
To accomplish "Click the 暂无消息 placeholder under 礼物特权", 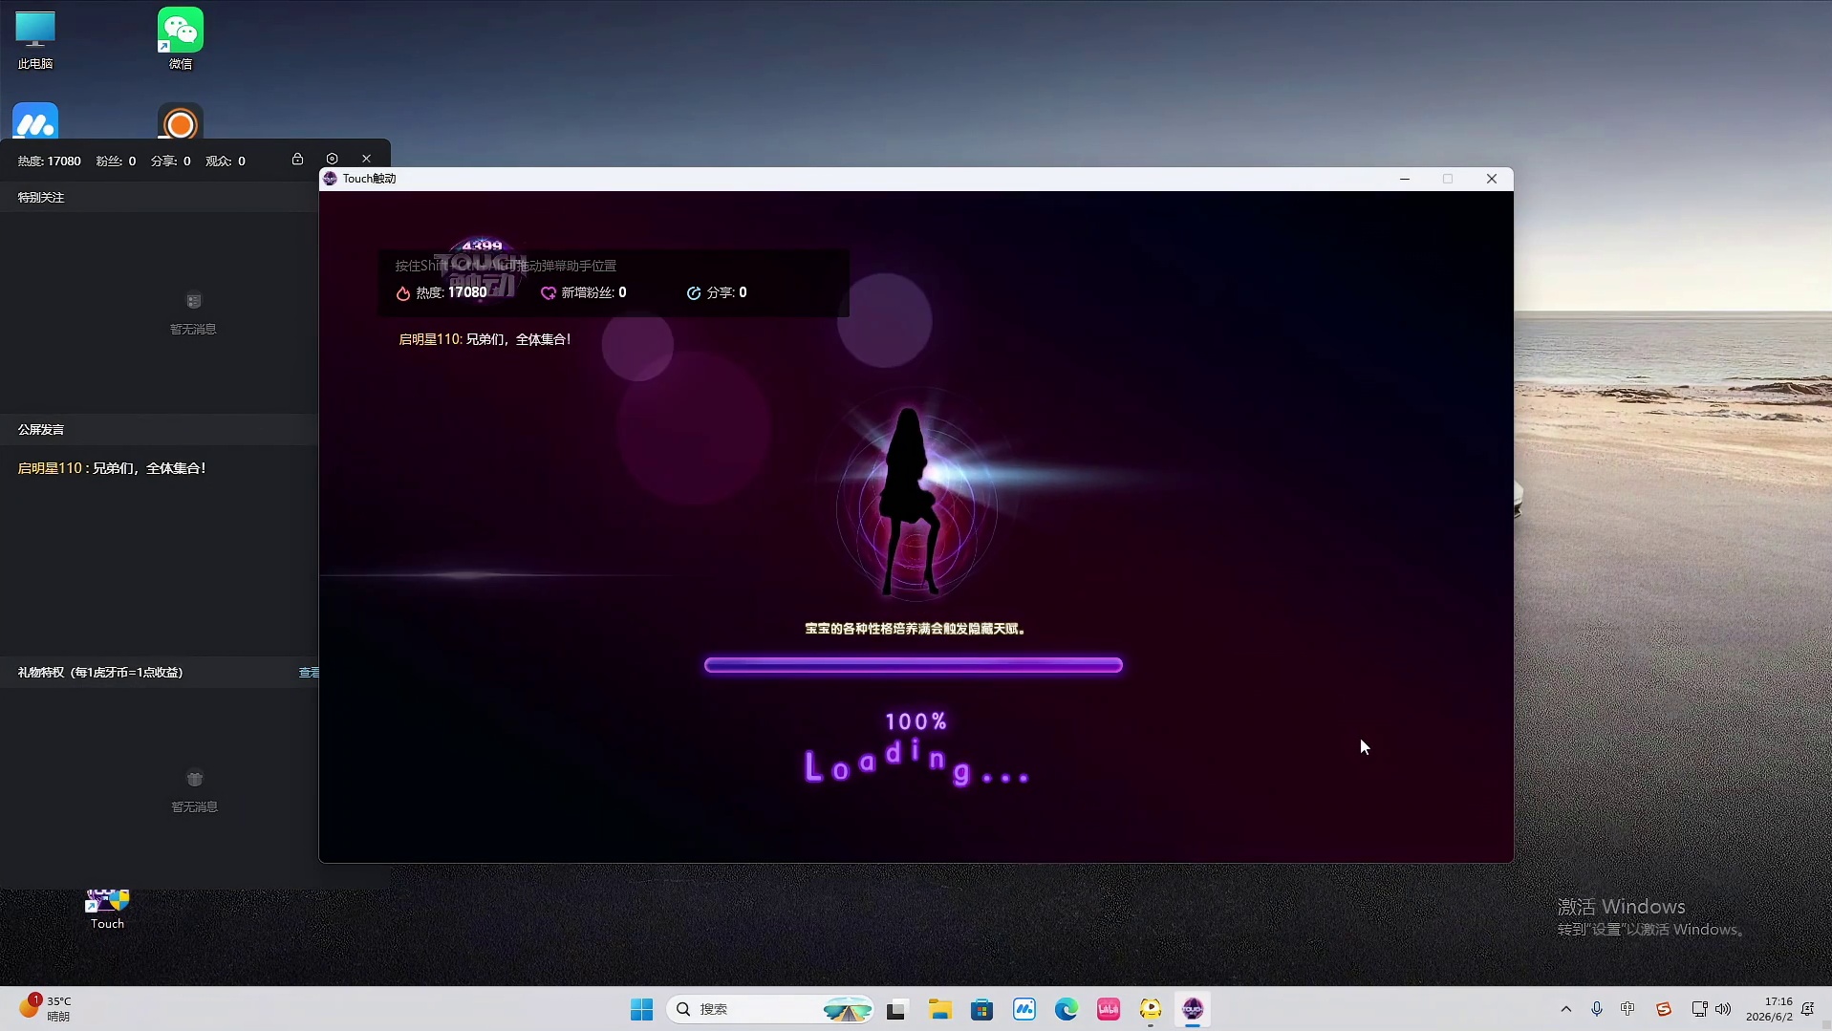I will (x=194, y=792).
